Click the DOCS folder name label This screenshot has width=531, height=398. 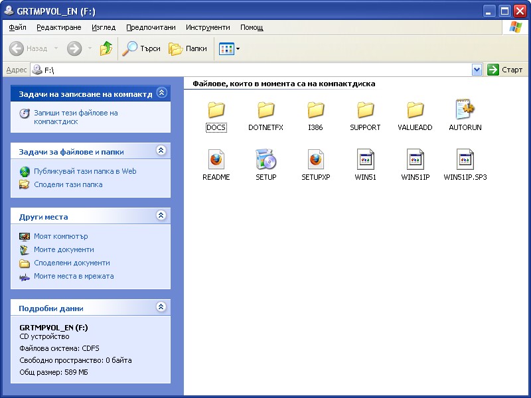point(216,127)
